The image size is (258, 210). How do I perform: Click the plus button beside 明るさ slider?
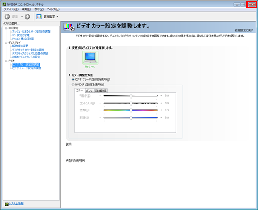click(161, 96)
